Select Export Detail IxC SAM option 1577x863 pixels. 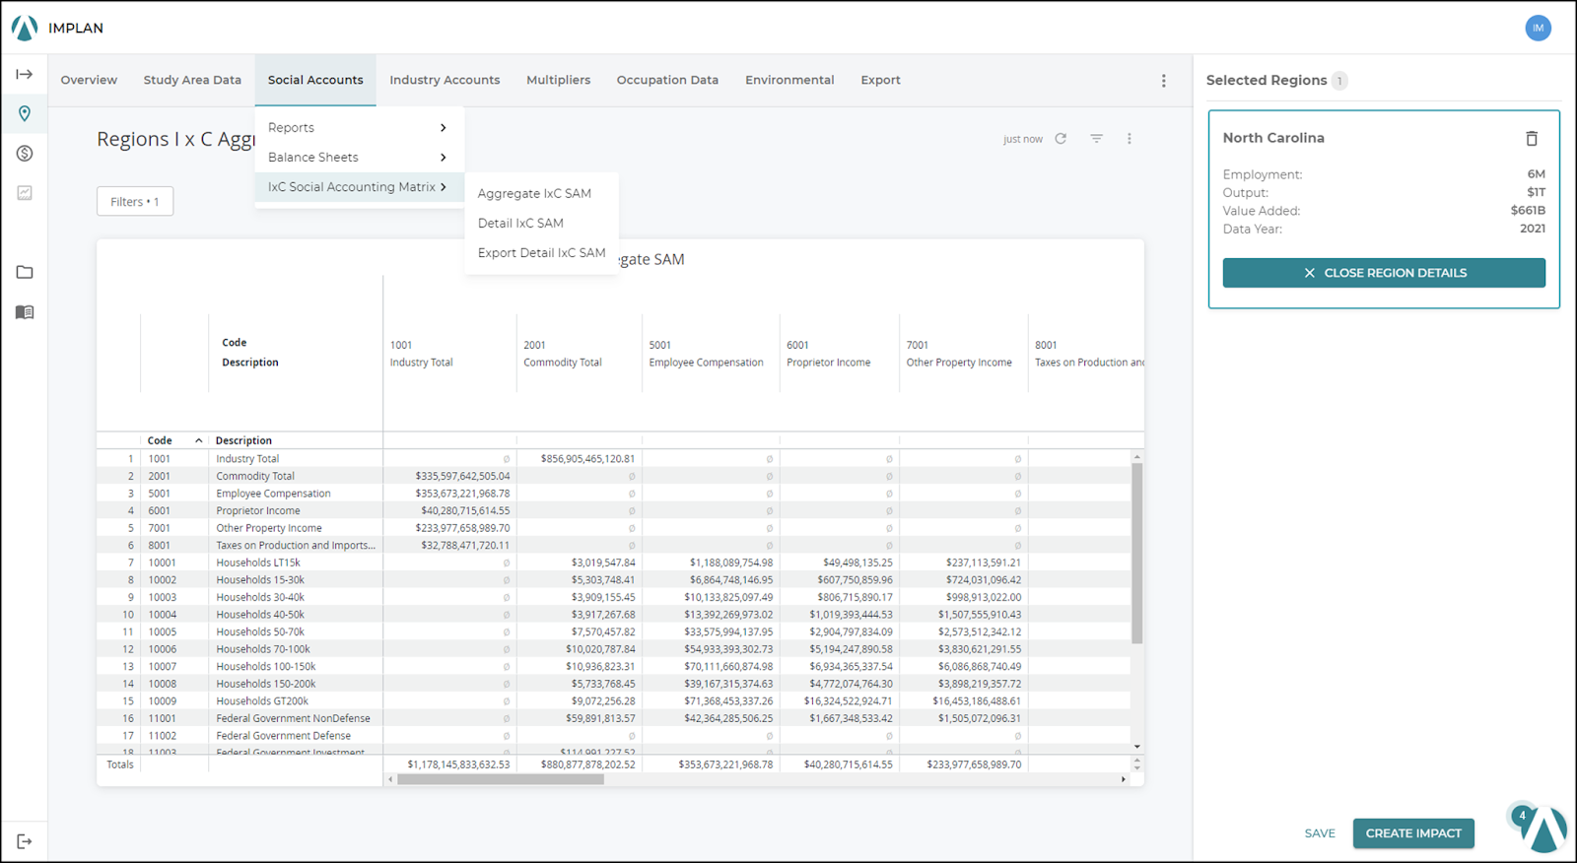point(541,252)
